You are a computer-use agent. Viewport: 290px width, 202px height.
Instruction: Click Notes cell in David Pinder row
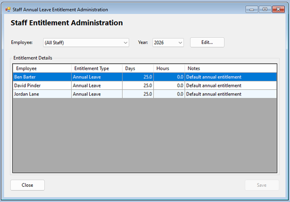[231, 85]
